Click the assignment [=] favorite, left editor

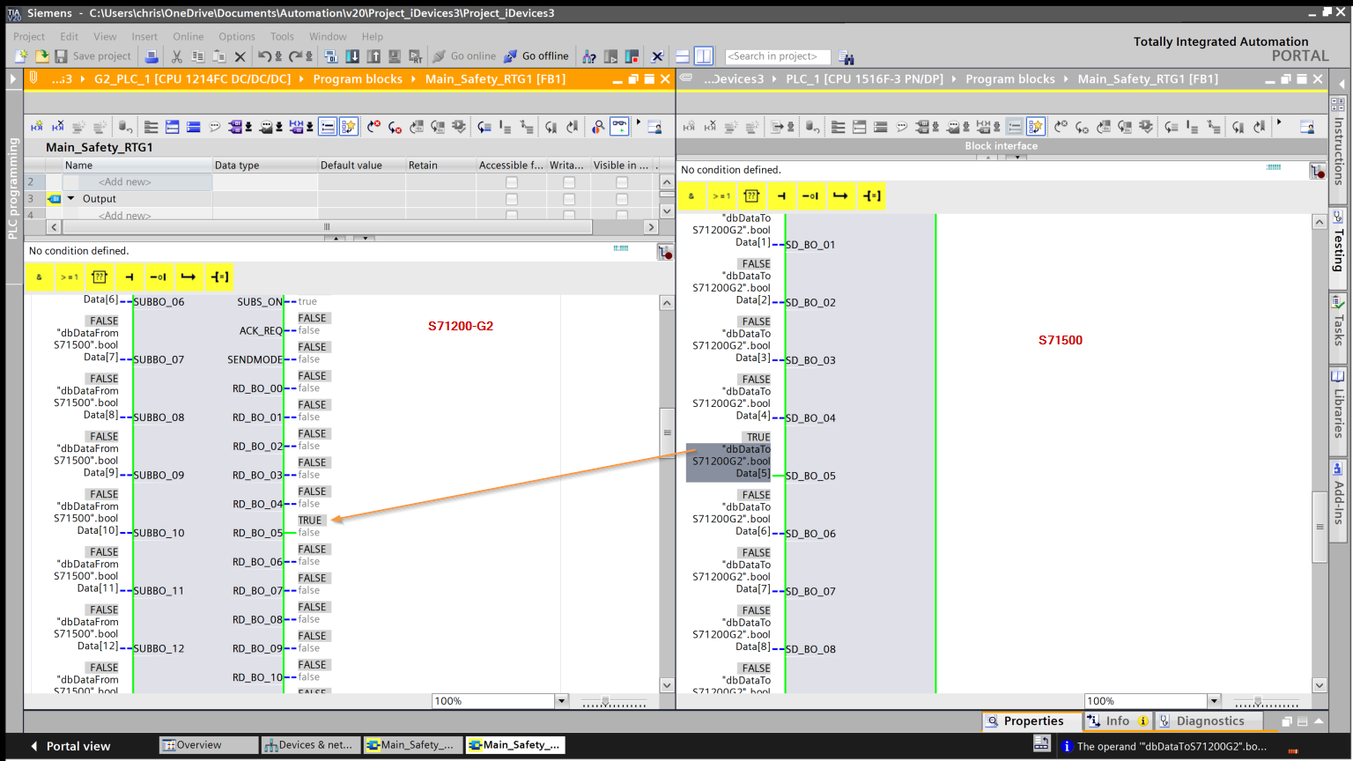[x=219, y=277]
